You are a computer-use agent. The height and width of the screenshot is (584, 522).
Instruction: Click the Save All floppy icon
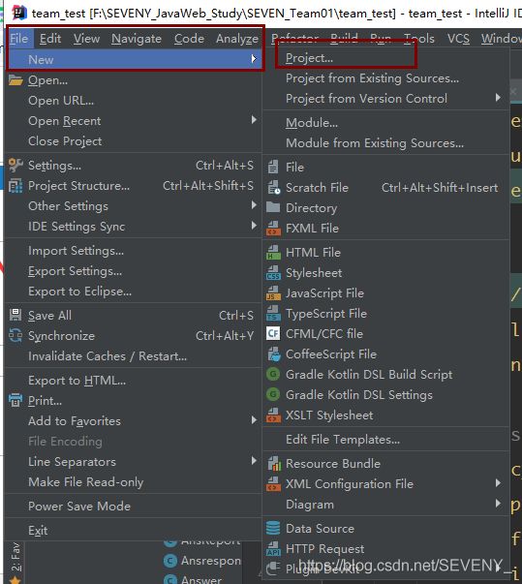click(15, 315)
